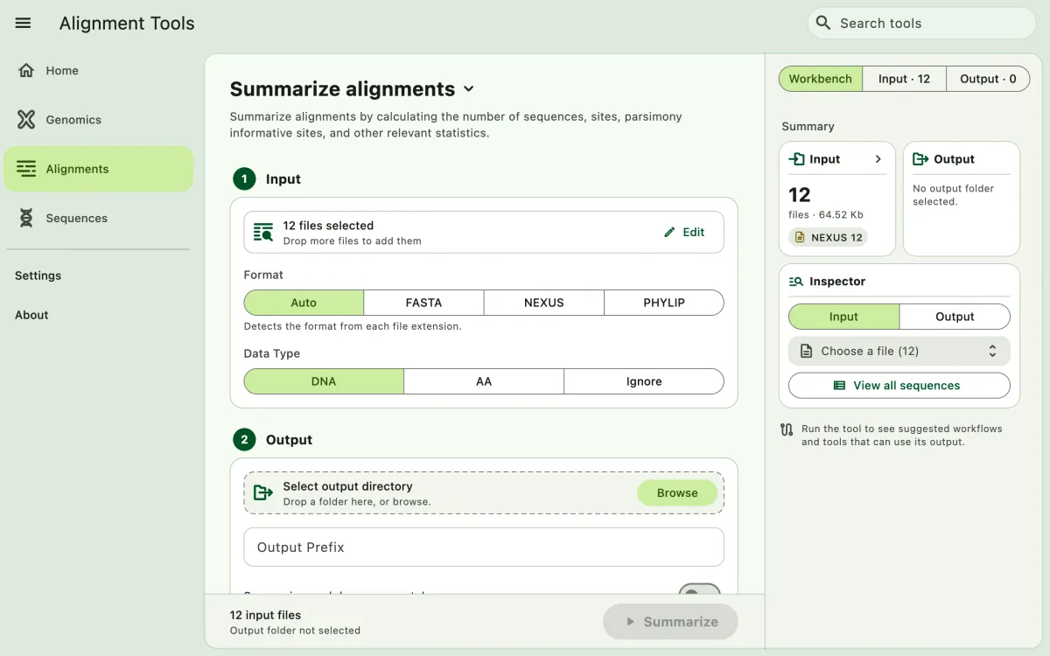Click the Input summary card icon

coord(796,159)
